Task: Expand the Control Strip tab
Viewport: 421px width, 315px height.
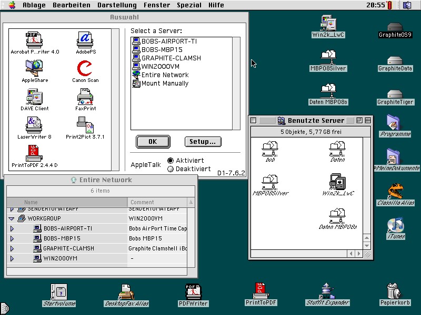Action: click(6, 309)
